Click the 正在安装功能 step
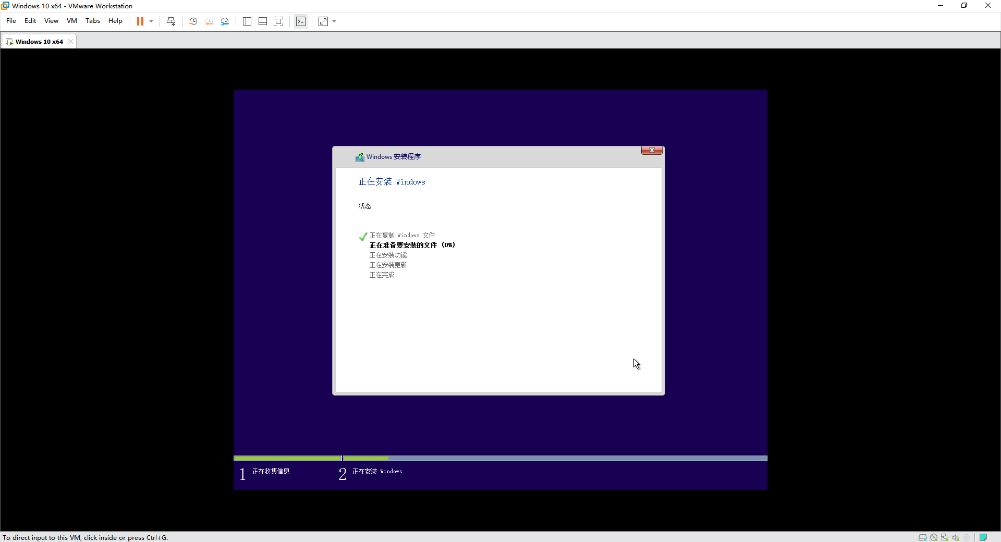 (388, 255)
